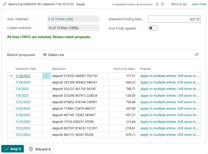Click the Delete Line icon

45,54
